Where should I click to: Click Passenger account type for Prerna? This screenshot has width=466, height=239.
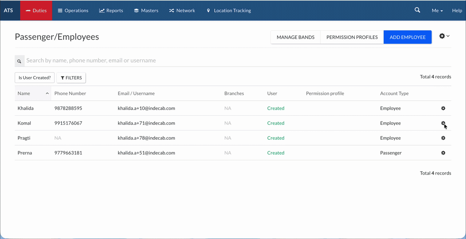pos(391,153)
